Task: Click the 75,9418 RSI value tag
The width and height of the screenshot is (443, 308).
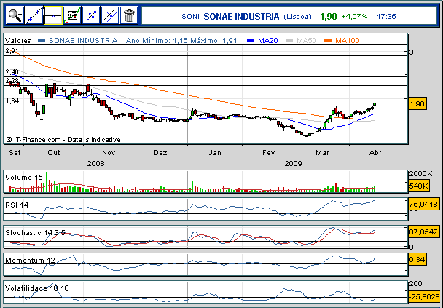Action: 424,204
